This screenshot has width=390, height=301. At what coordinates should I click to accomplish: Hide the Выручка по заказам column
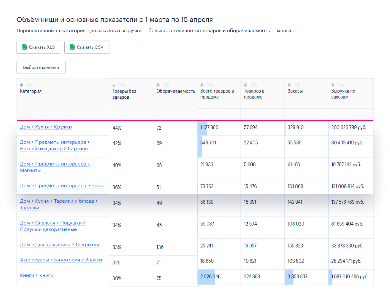coord(341,84)
